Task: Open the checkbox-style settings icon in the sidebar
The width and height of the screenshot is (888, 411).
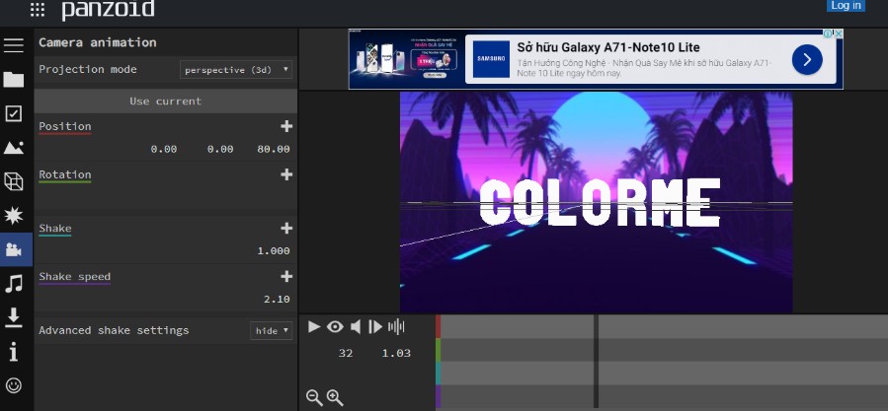Action: (x=14, y=113)
